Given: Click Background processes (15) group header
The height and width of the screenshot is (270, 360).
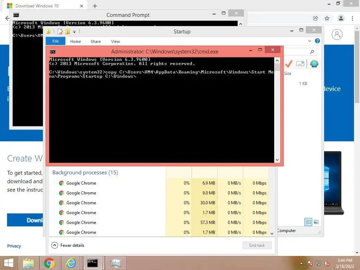Looking at the screenshot, I should pos(85,172).
